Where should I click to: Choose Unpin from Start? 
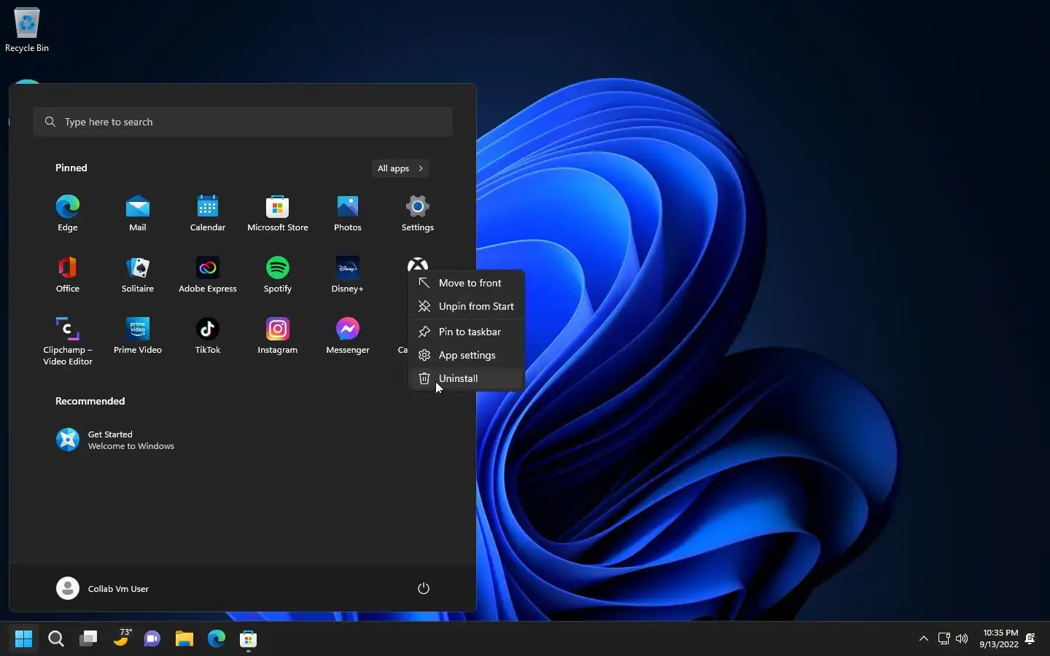(467, 306)
